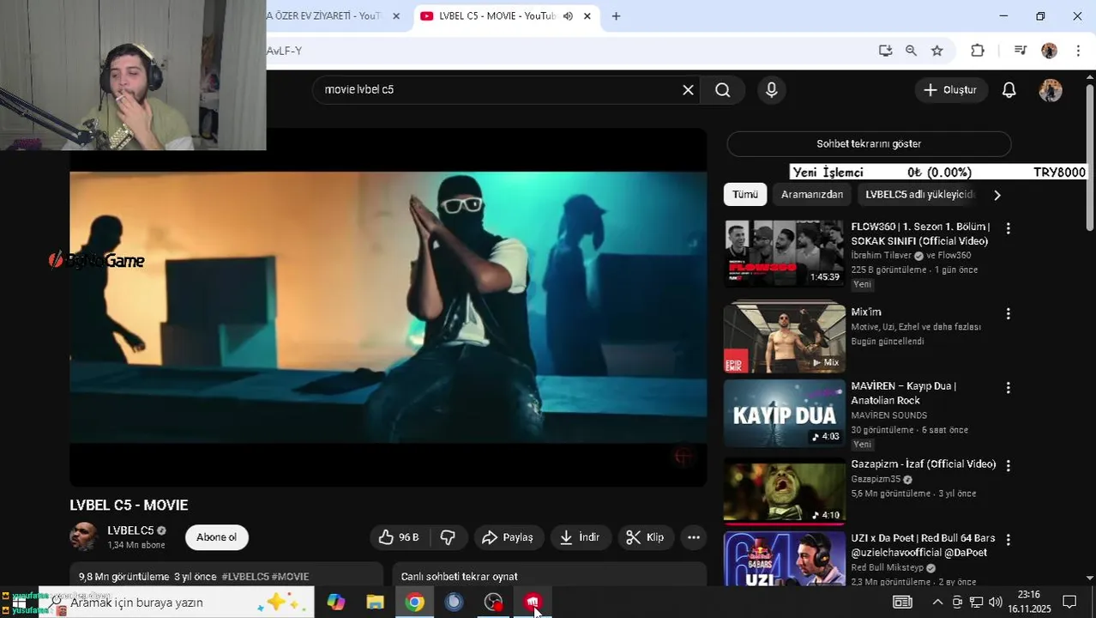Mute the LVBEL C5 tab audio icon
1096x618 pixels.
click(568, 15)
